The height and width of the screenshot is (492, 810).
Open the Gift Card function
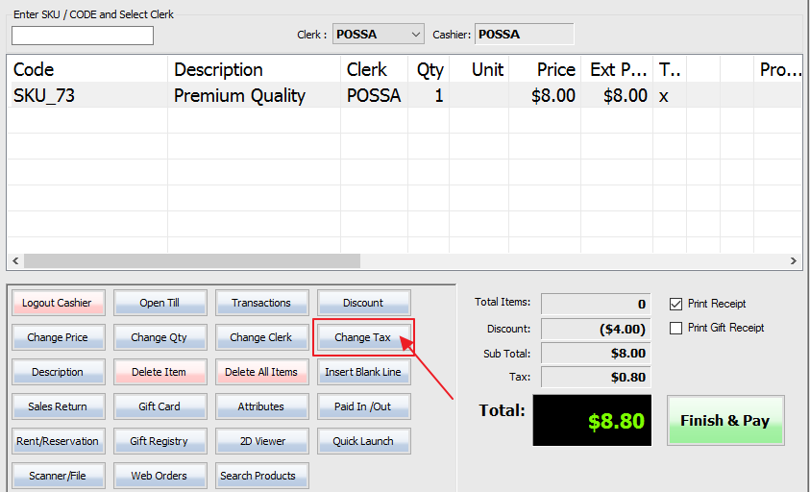point(160,406)
